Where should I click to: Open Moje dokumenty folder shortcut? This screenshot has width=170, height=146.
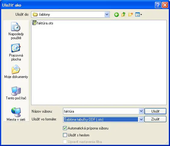pyautogui.click(x=16, y=72)
